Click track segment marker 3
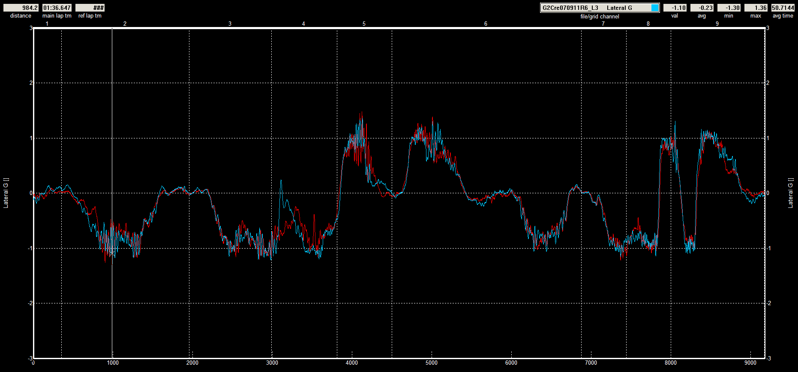Image resolution: width=798 pixels, height=372 pixels. click(230, 24)
